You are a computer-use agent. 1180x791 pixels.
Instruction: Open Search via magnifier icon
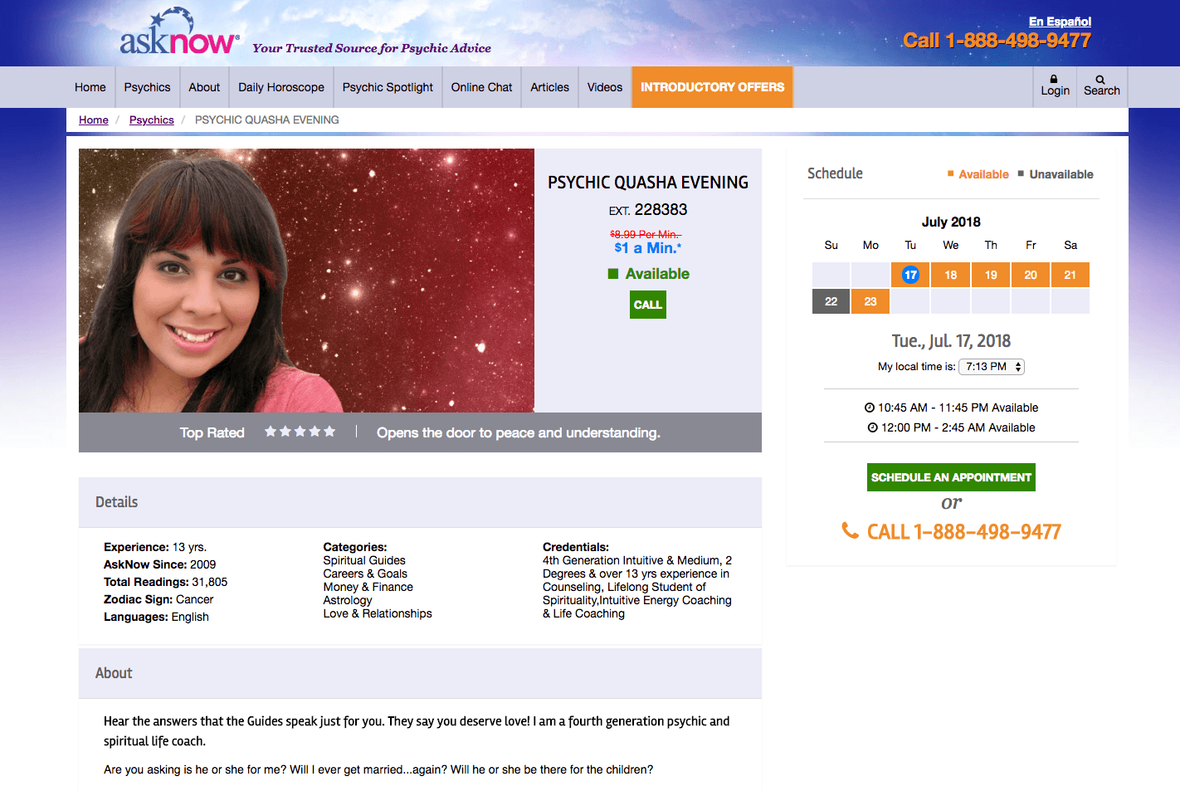1100,80
